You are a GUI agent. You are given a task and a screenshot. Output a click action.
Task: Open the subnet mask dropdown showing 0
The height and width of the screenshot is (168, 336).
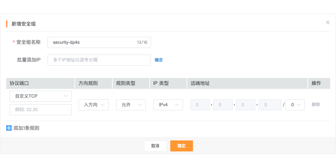(x=295, y=105)
